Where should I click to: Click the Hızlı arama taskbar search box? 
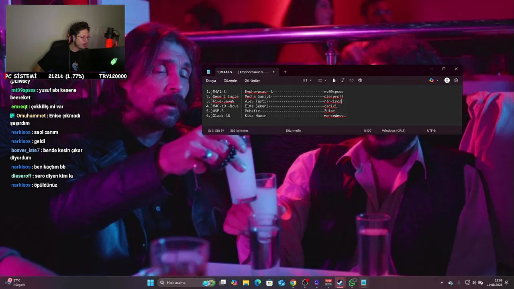(x=187, y=283)
